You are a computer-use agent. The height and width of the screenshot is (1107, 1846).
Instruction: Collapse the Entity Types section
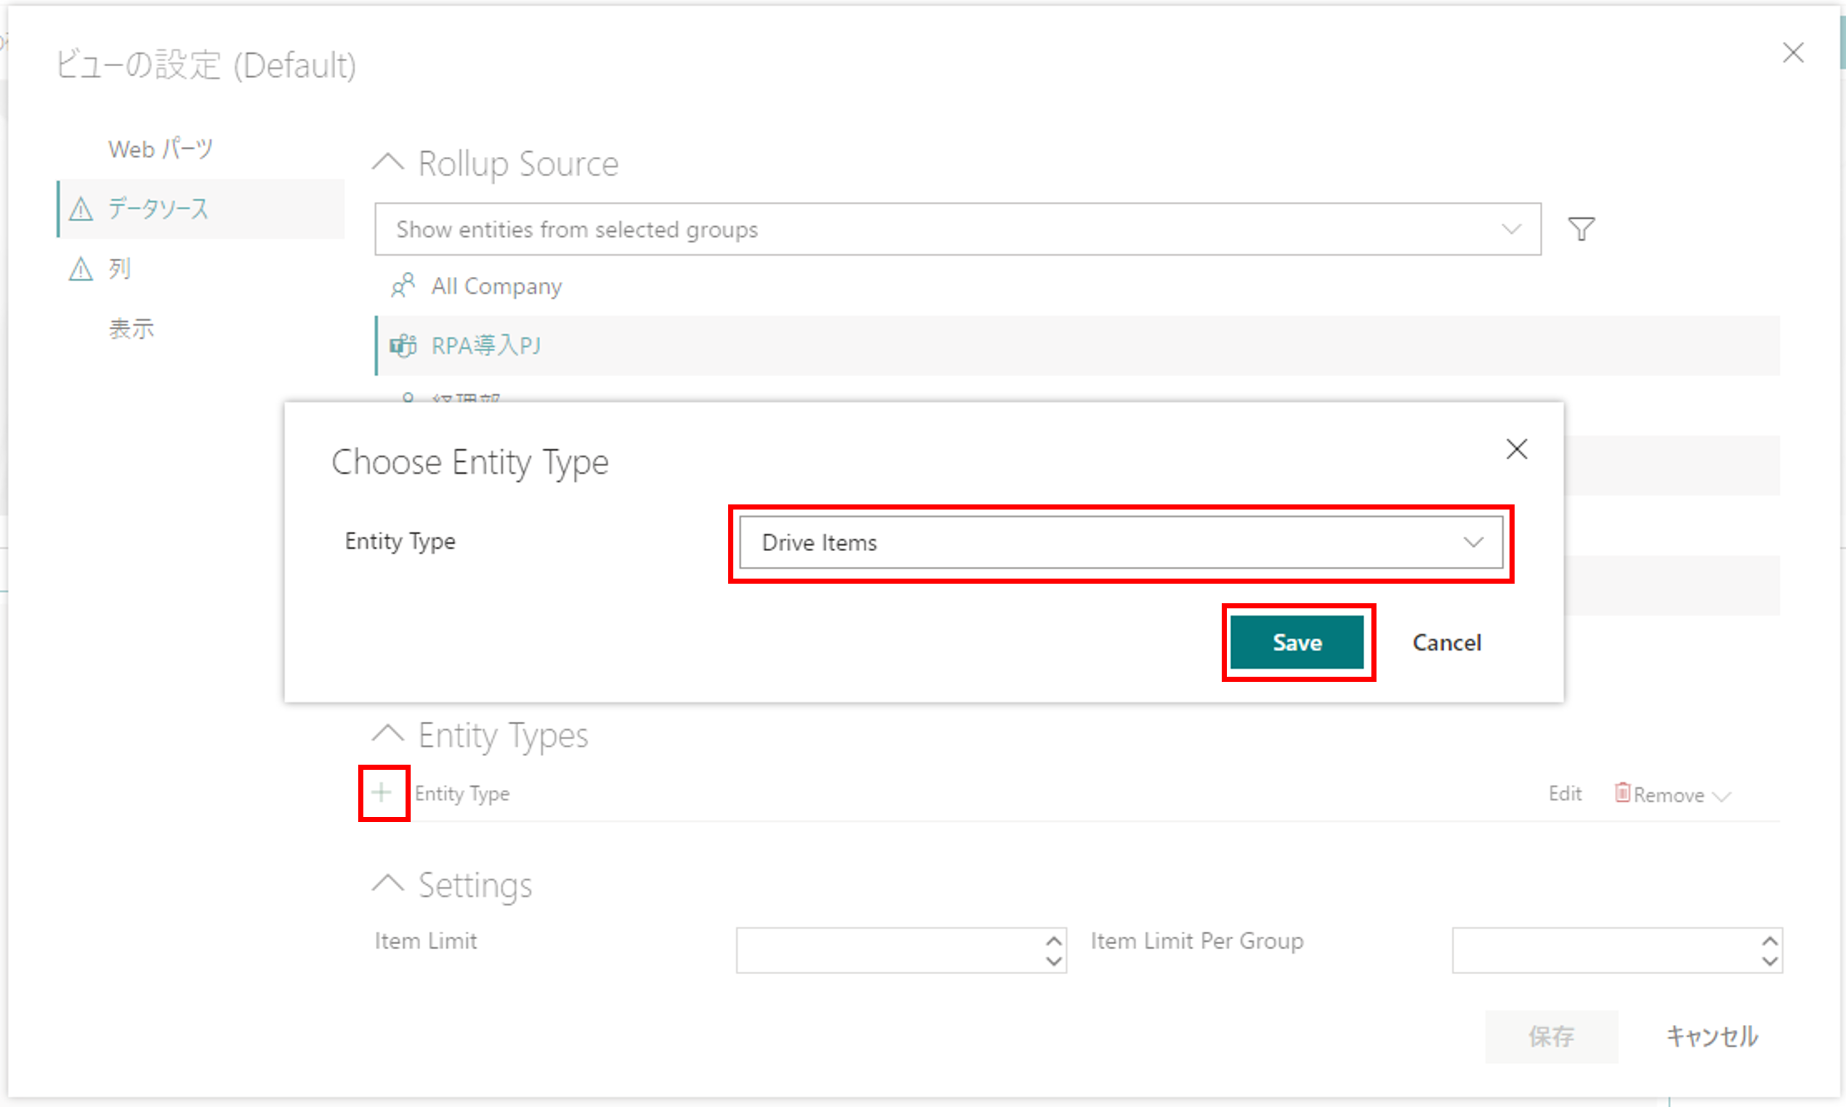pos(389,734)
